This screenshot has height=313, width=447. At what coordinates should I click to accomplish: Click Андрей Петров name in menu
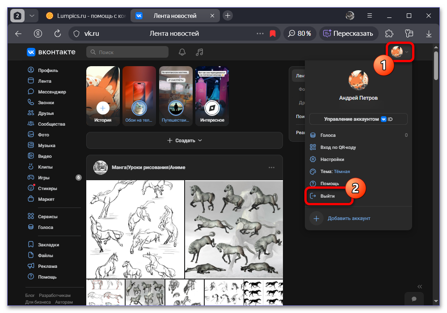(358, 98)
